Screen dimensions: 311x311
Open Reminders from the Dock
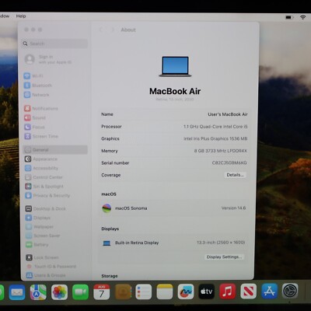(144, 292)
